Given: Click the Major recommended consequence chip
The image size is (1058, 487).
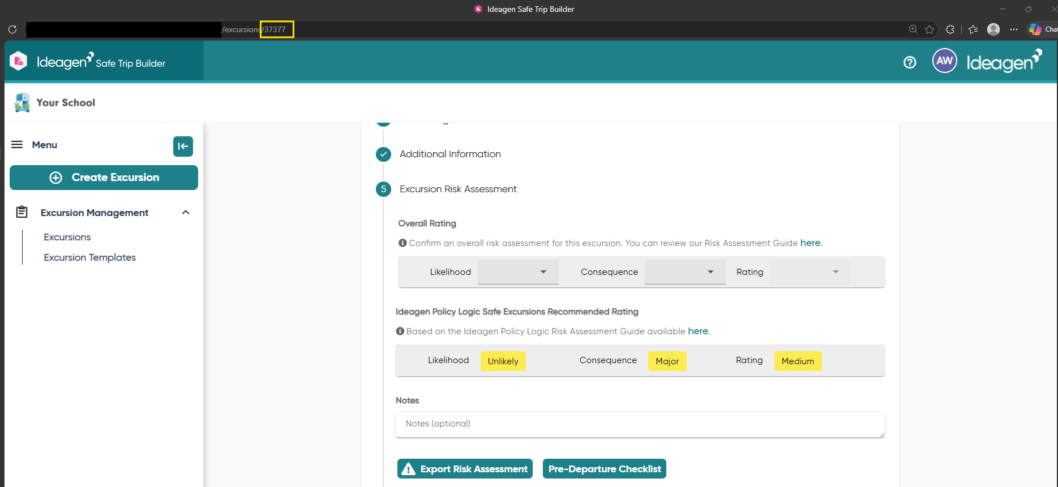Looking at the screenshot, I should coord(667,361).
